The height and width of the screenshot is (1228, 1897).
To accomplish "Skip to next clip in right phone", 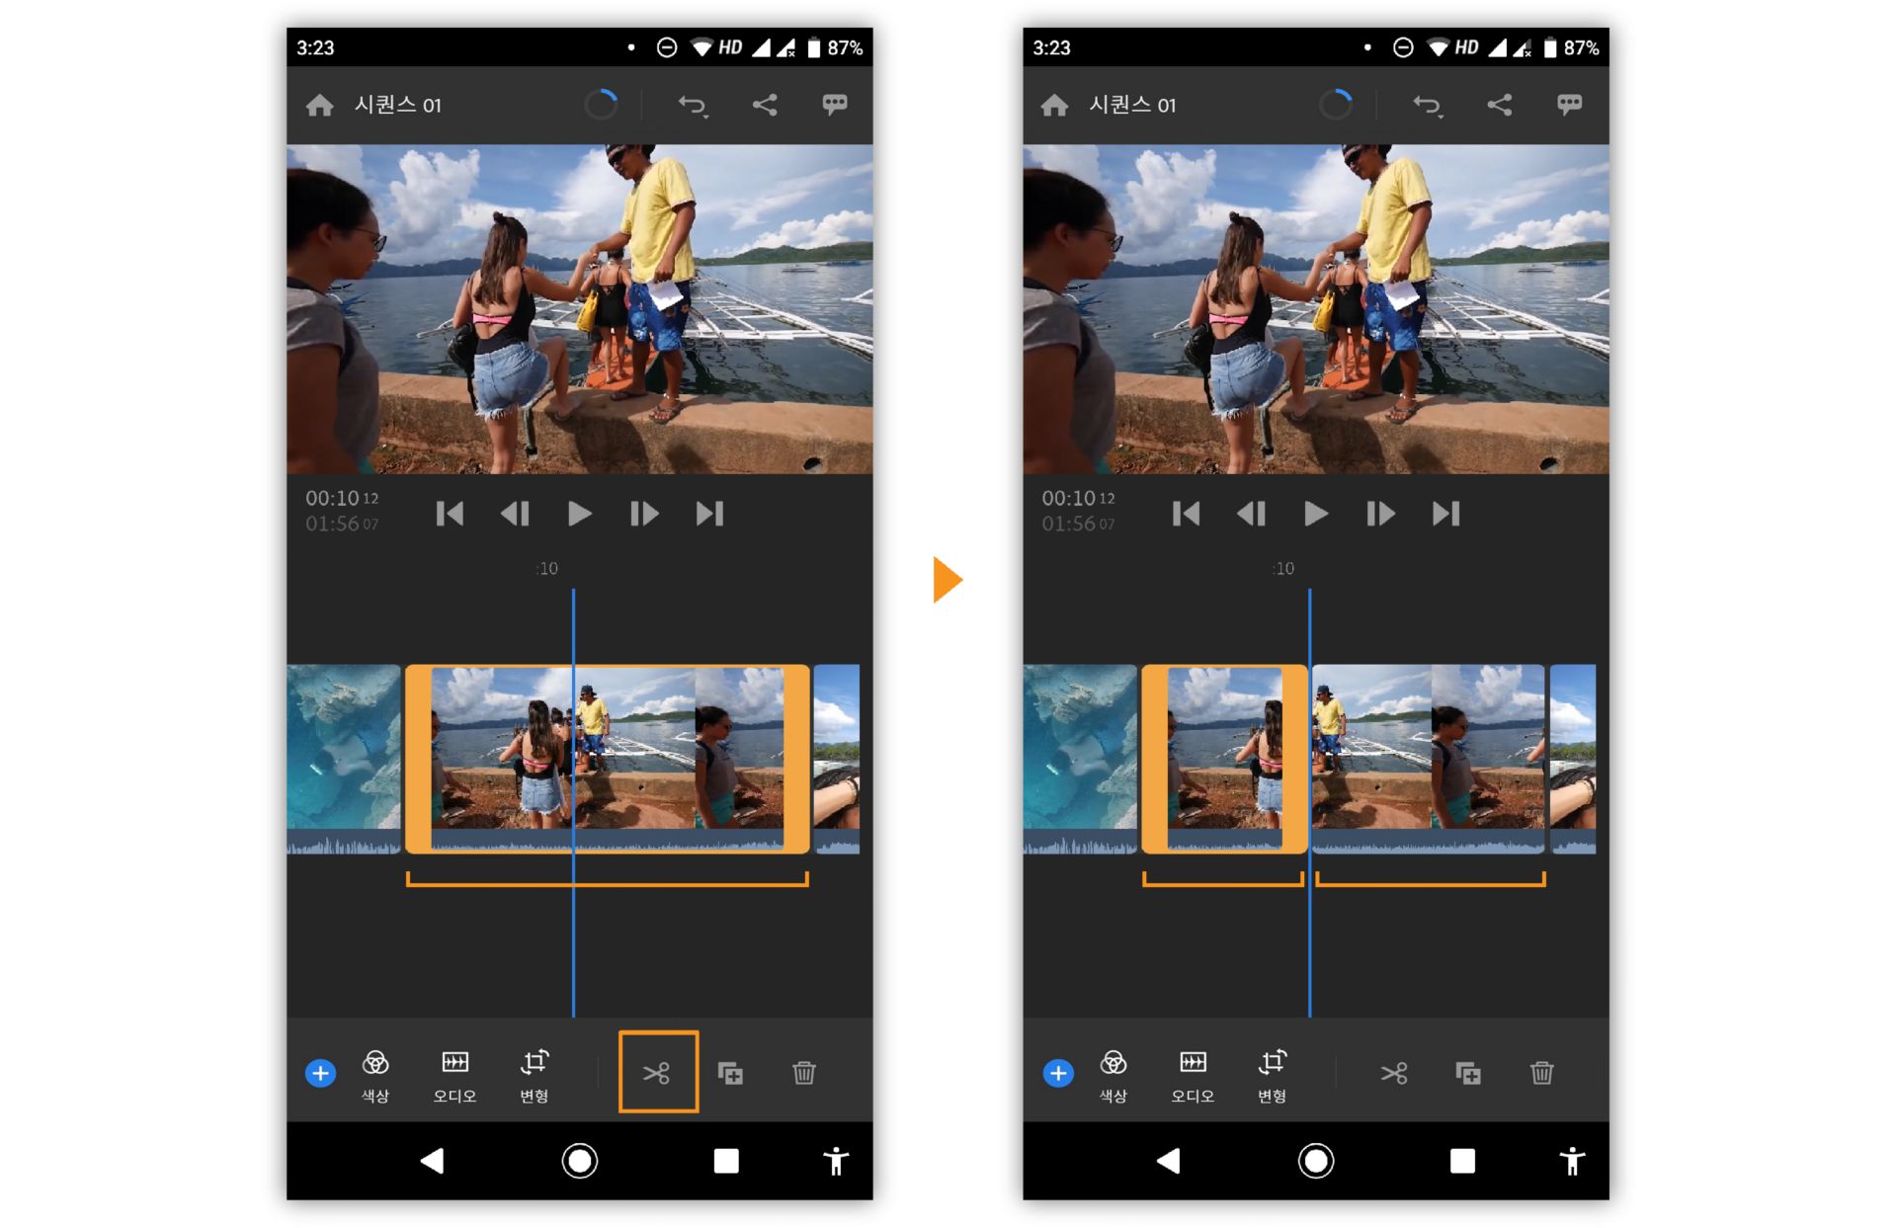I will pos(1445,514).
